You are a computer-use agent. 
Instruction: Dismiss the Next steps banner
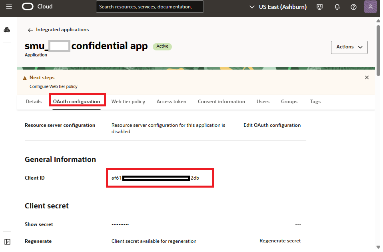pyautogui.click(x=367, y=77)
